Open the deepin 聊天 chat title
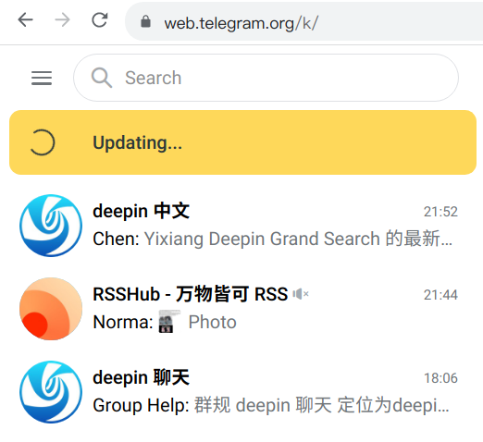Image resolution: width=483 pixels, height=442 pixels. [141, 377]
